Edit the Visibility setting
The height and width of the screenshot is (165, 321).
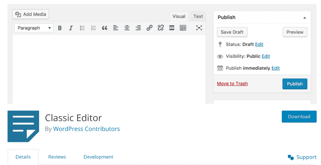[x=266, y=56]
